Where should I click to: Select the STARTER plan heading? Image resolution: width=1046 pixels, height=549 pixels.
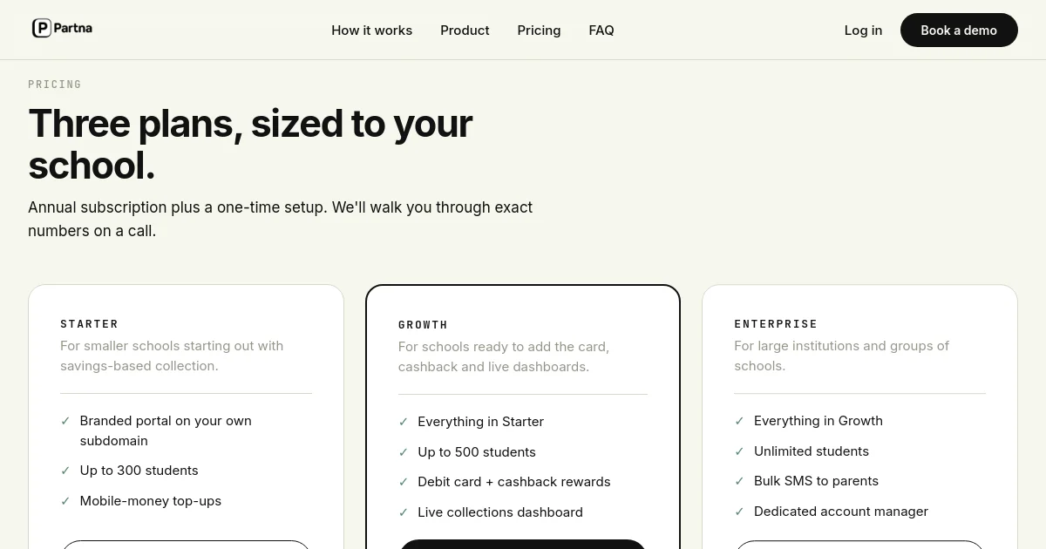point(89,324)
